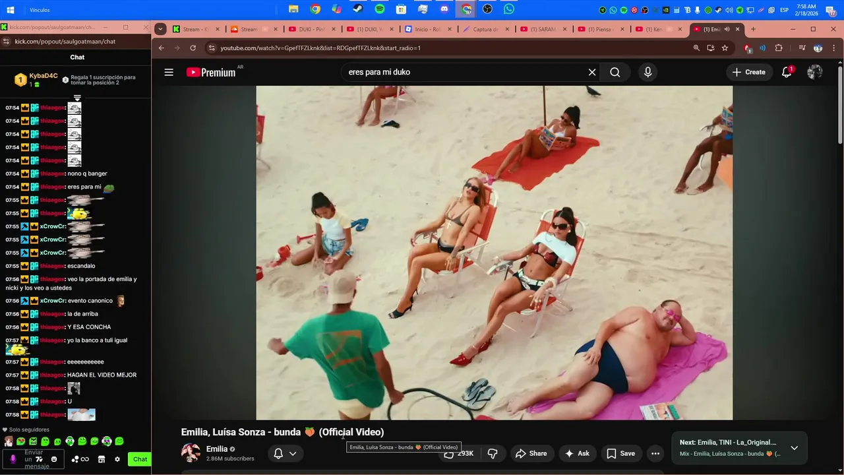Run the YouTube search magnifier button

point(615,73)
